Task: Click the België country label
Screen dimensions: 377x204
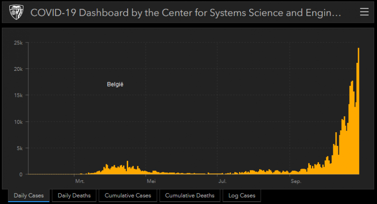Action: pyautogui.click(x=115, y=85)
